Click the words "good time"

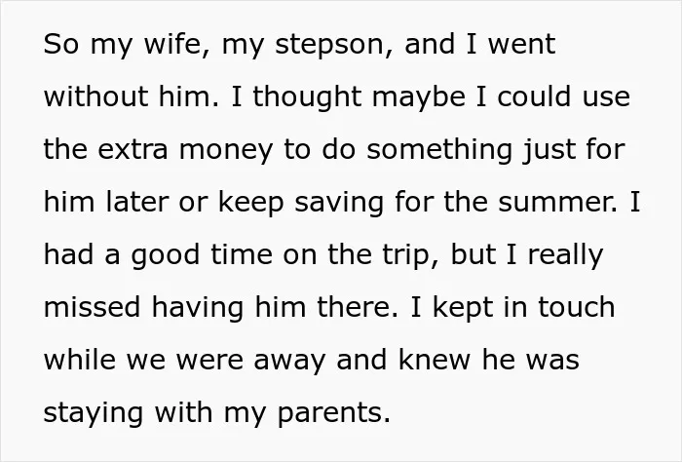[202, 255]
